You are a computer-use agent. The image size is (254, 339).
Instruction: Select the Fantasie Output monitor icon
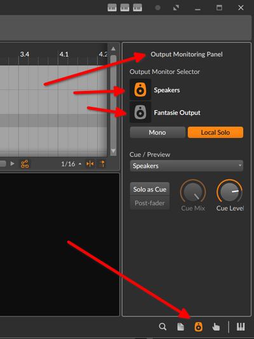click(x=140, y=112)
